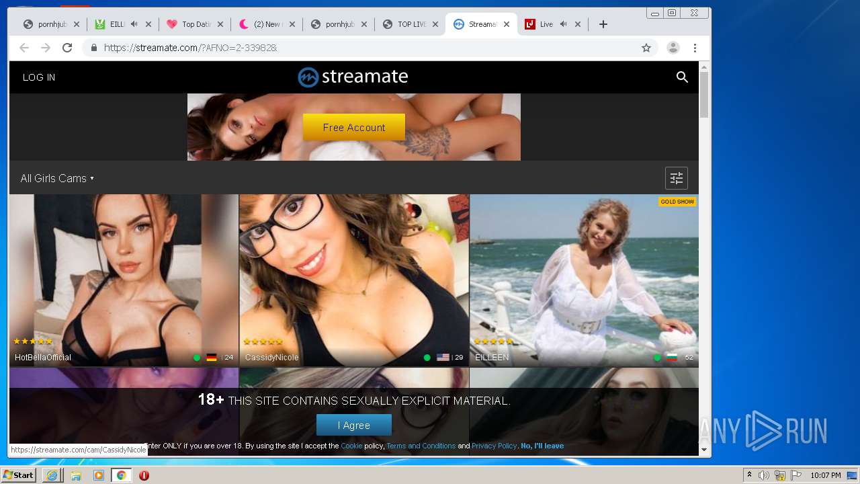Open the volume speaker tray icon

[764, 475]
